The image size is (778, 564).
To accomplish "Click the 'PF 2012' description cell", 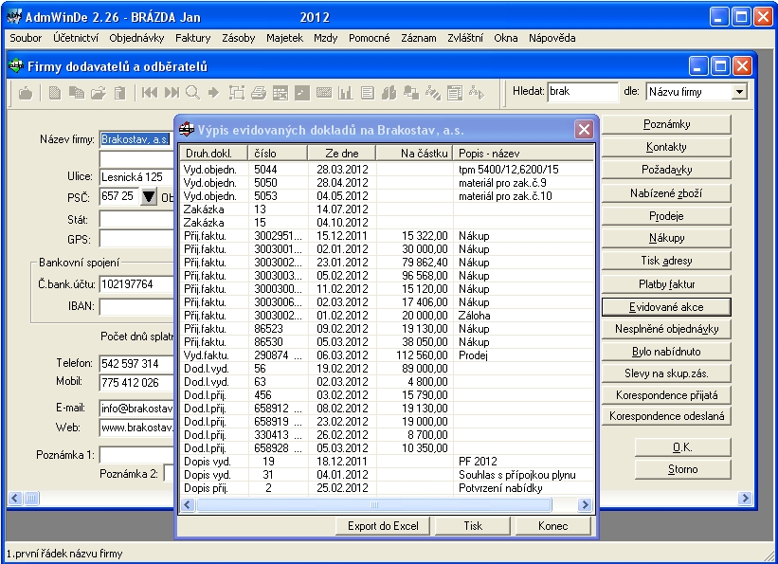I will point(478,462).
